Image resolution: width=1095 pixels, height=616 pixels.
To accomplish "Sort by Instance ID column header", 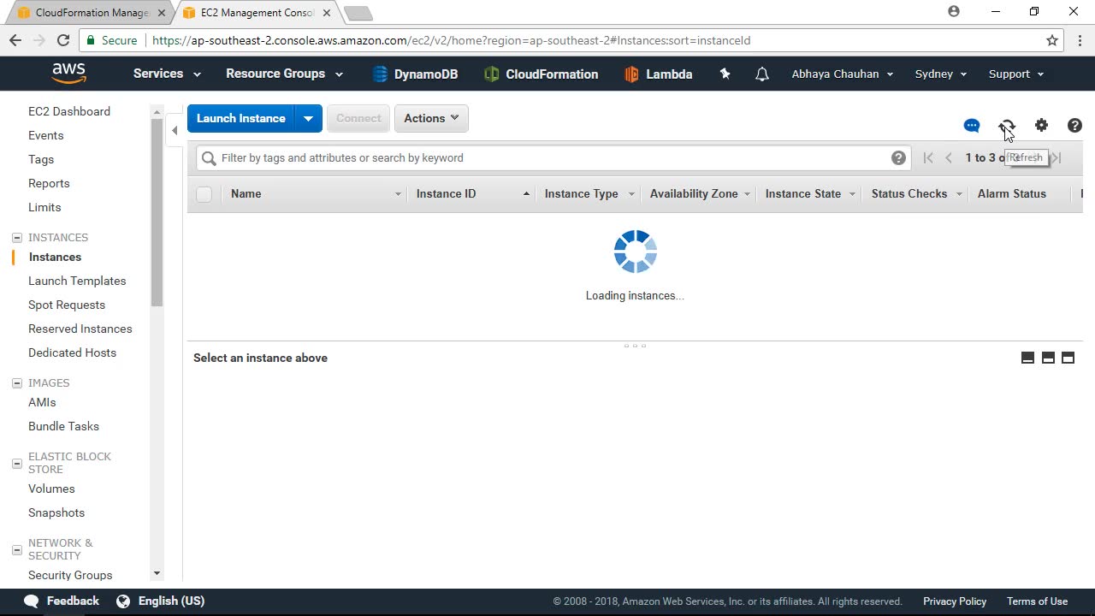I will [446, 194].
